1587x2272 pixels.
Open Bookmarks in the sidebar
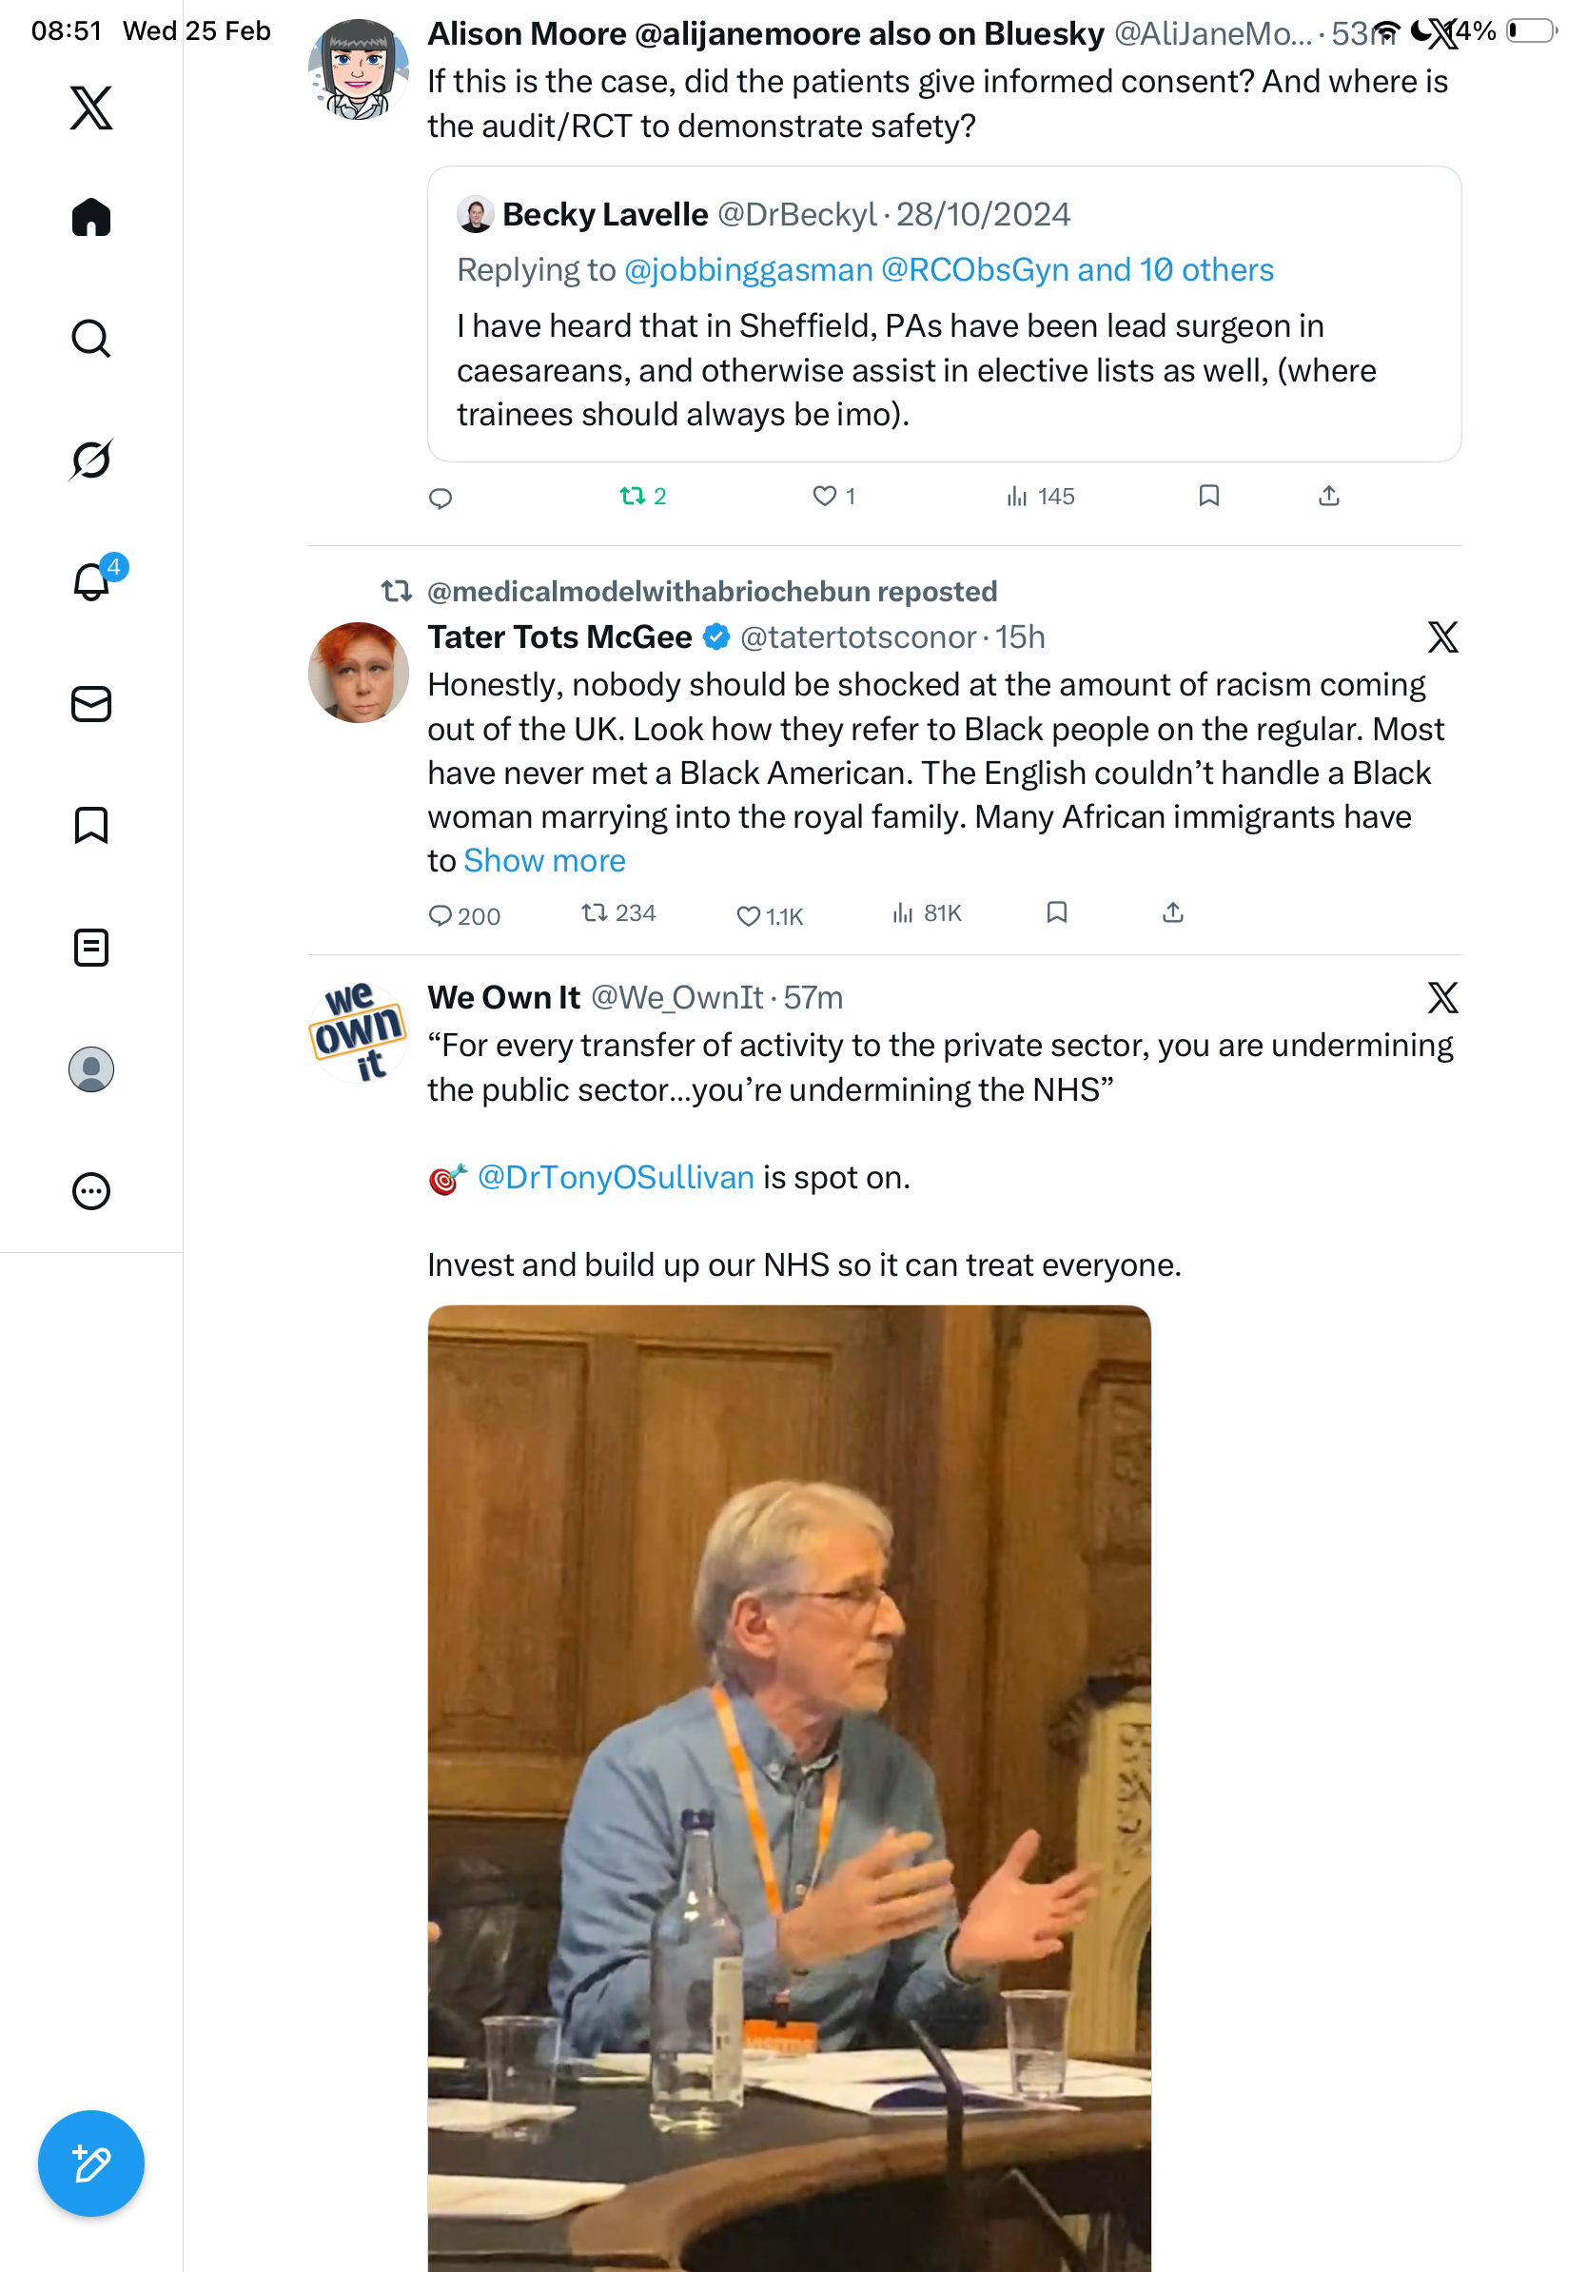(x=91, y=825)
